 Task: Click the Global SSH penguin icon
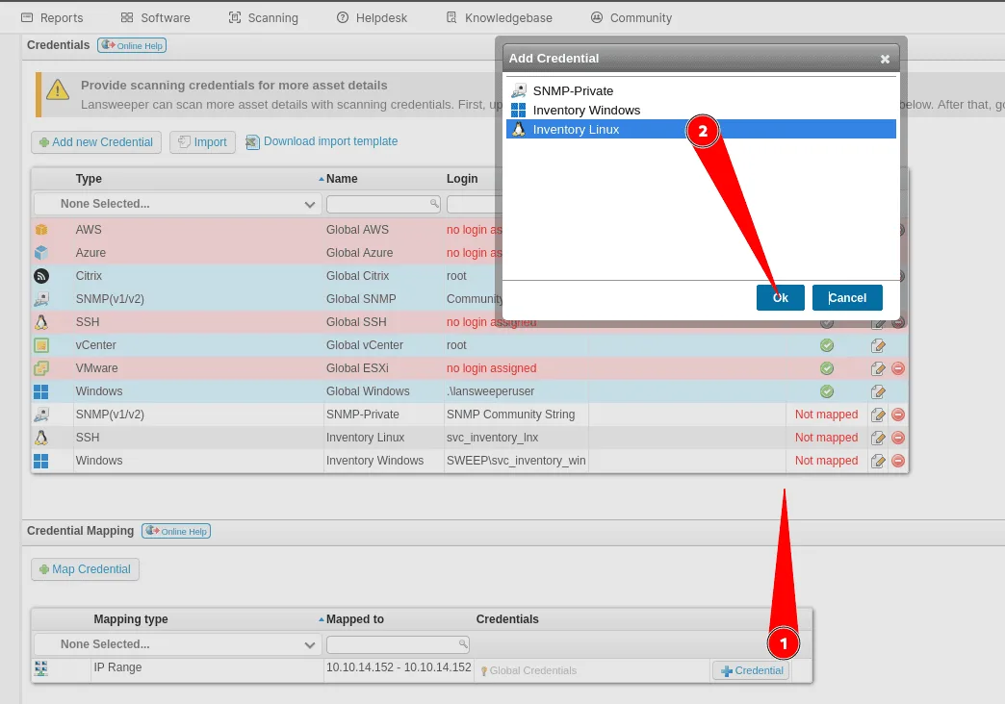41,322
